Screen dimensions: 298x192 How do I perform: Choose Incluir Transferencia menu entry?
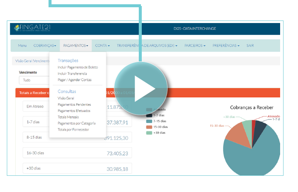pos(72,73)
